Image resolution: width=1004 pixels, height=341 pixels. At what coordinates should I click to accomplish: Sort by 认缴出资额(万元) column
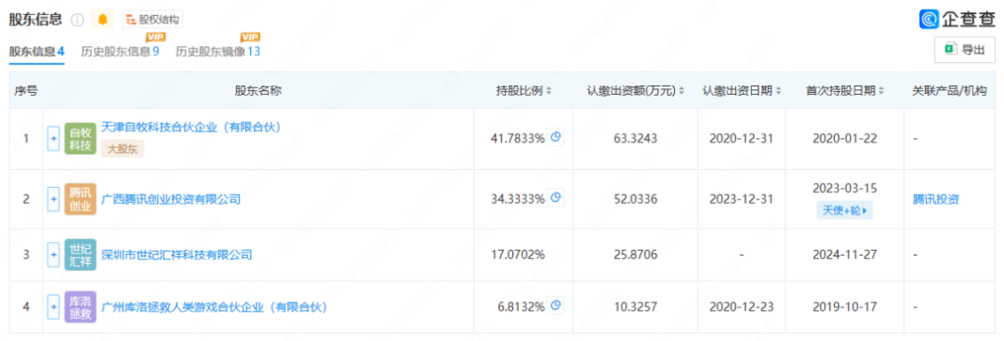pos(635,91)
